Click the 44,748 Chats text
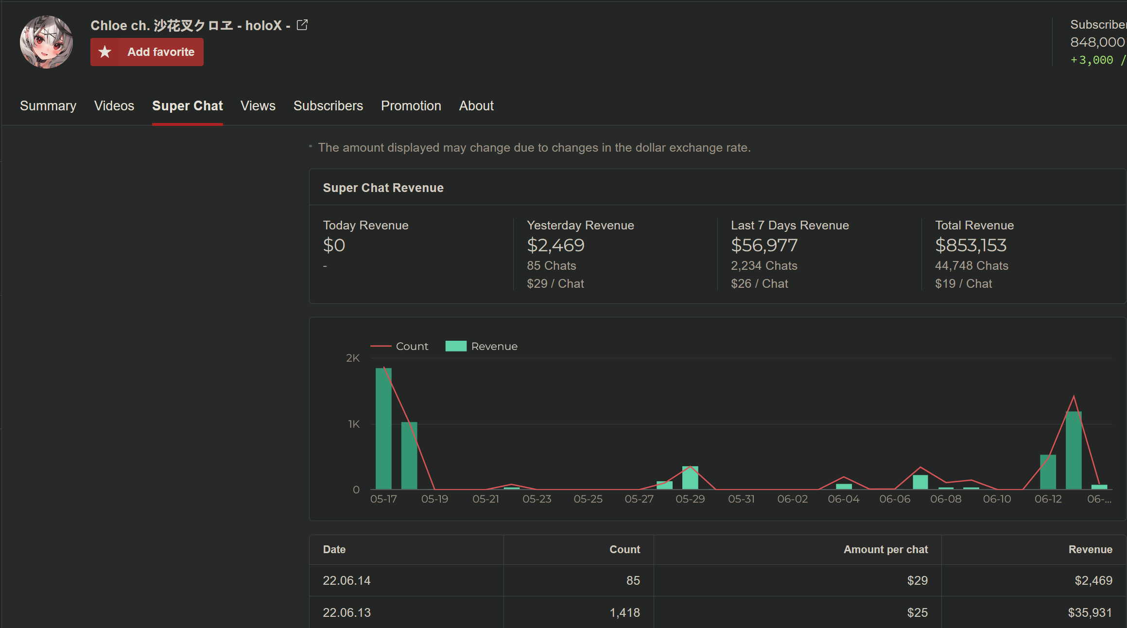The height and width of the screenshot is (628, 1127). click(971, 265)
